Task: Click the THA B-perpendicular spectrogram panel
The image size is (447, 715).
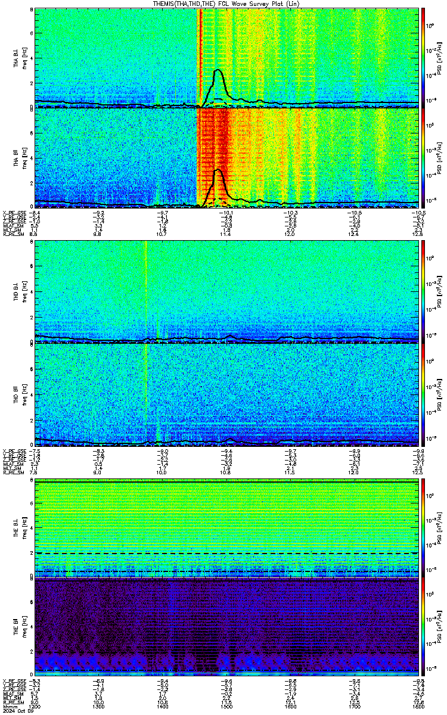Action: click(x=228, y=58)
